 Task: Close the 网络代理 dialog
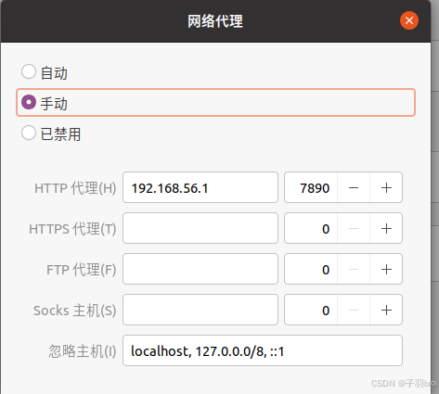[409, 20]
